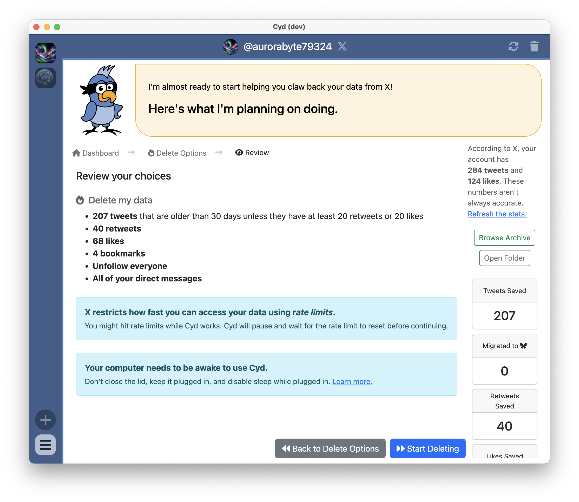Click the eye icon beside Review
Image resolution: width=579 pixels, height=502 pixels.
coord(239,152)
